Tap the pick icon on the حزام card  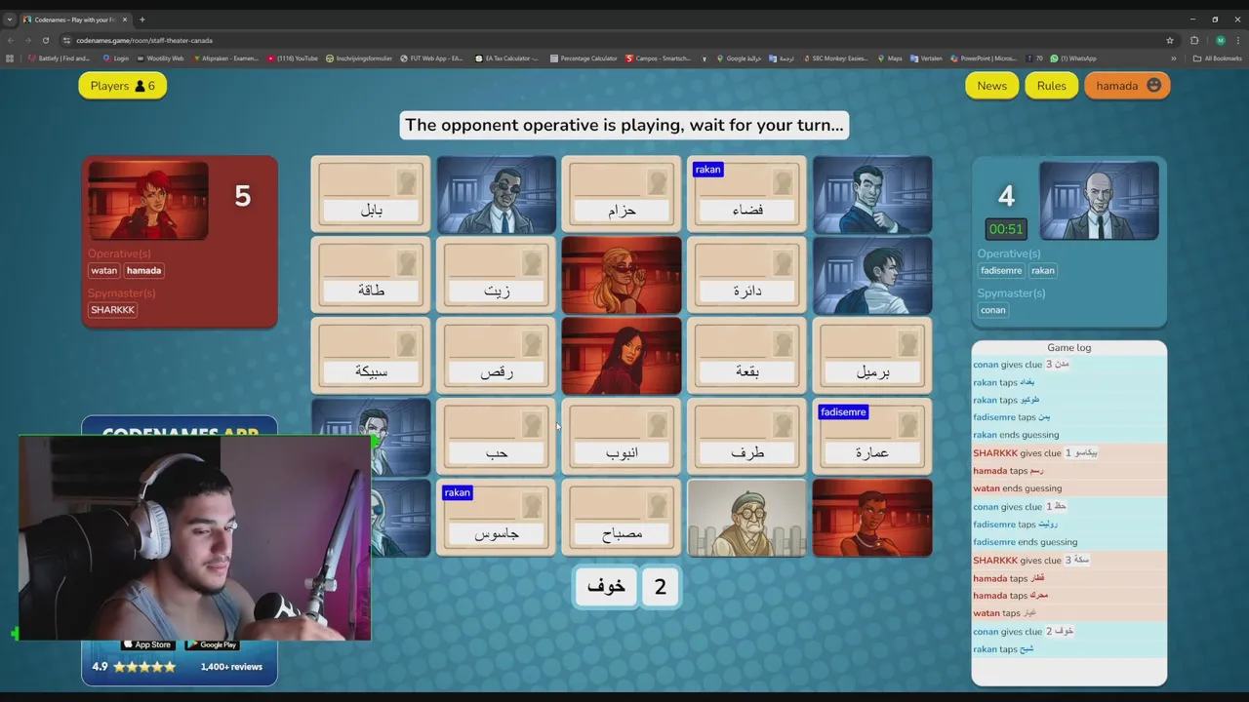pos(658,182)
